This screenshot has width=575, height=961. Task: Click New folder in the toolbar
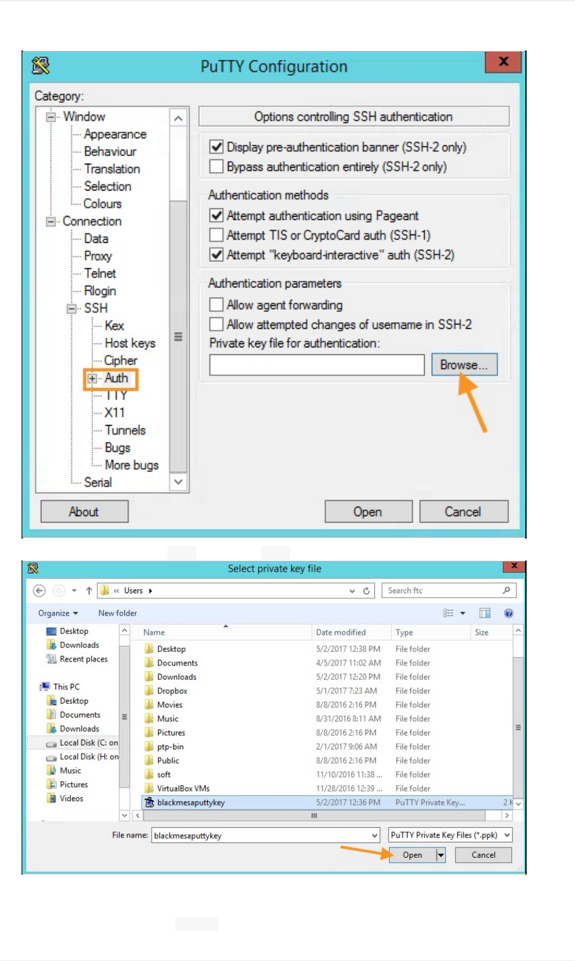[118, 613]
